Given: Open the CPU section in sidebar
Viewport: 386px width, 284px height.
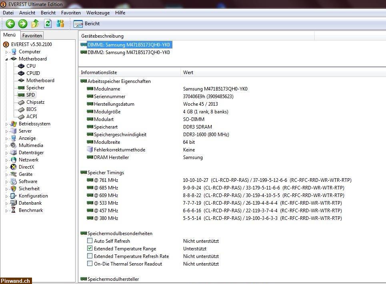Looking at the screenshot, I should [x=31, y=66].
